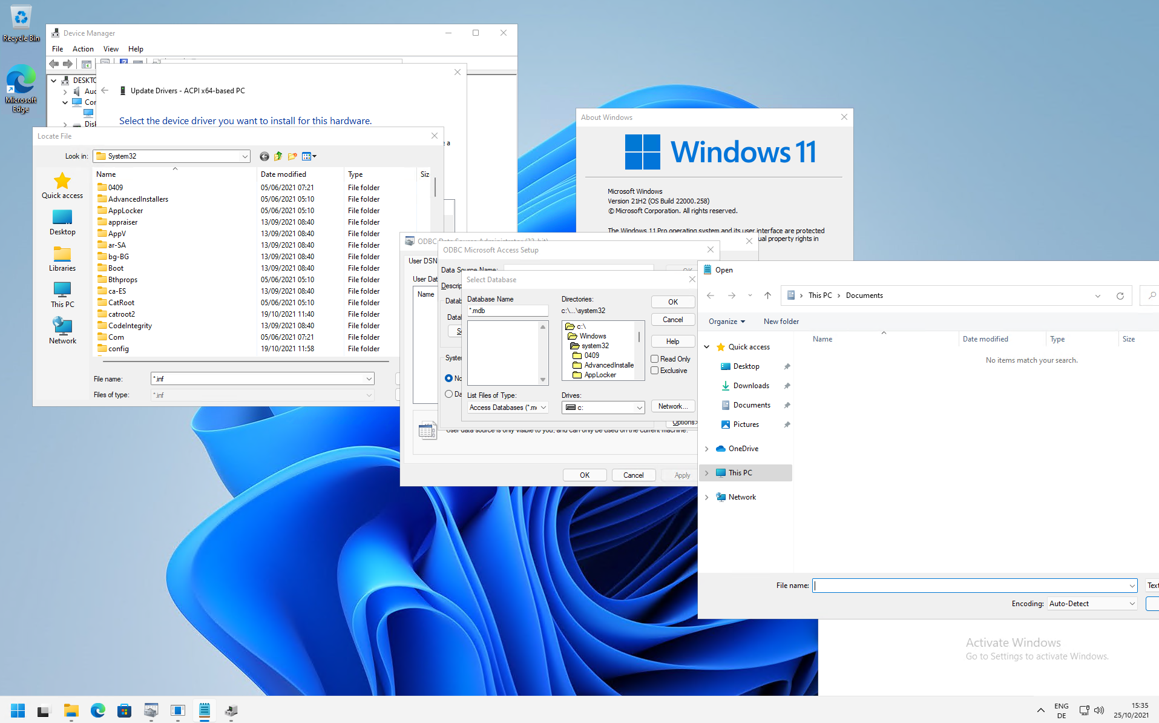Expand OneDrive in Open dialog tree
This screenshot has width=1159, height=723.
(x=706, y=449)
